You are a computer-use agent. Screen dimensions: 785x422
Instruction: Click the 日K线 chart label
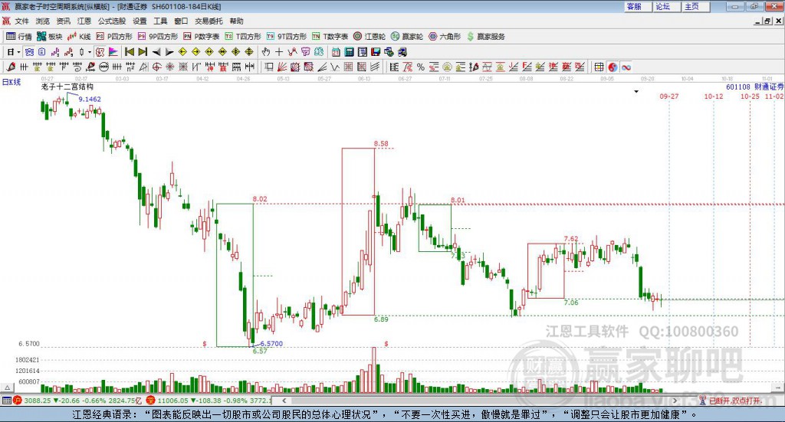11,82
